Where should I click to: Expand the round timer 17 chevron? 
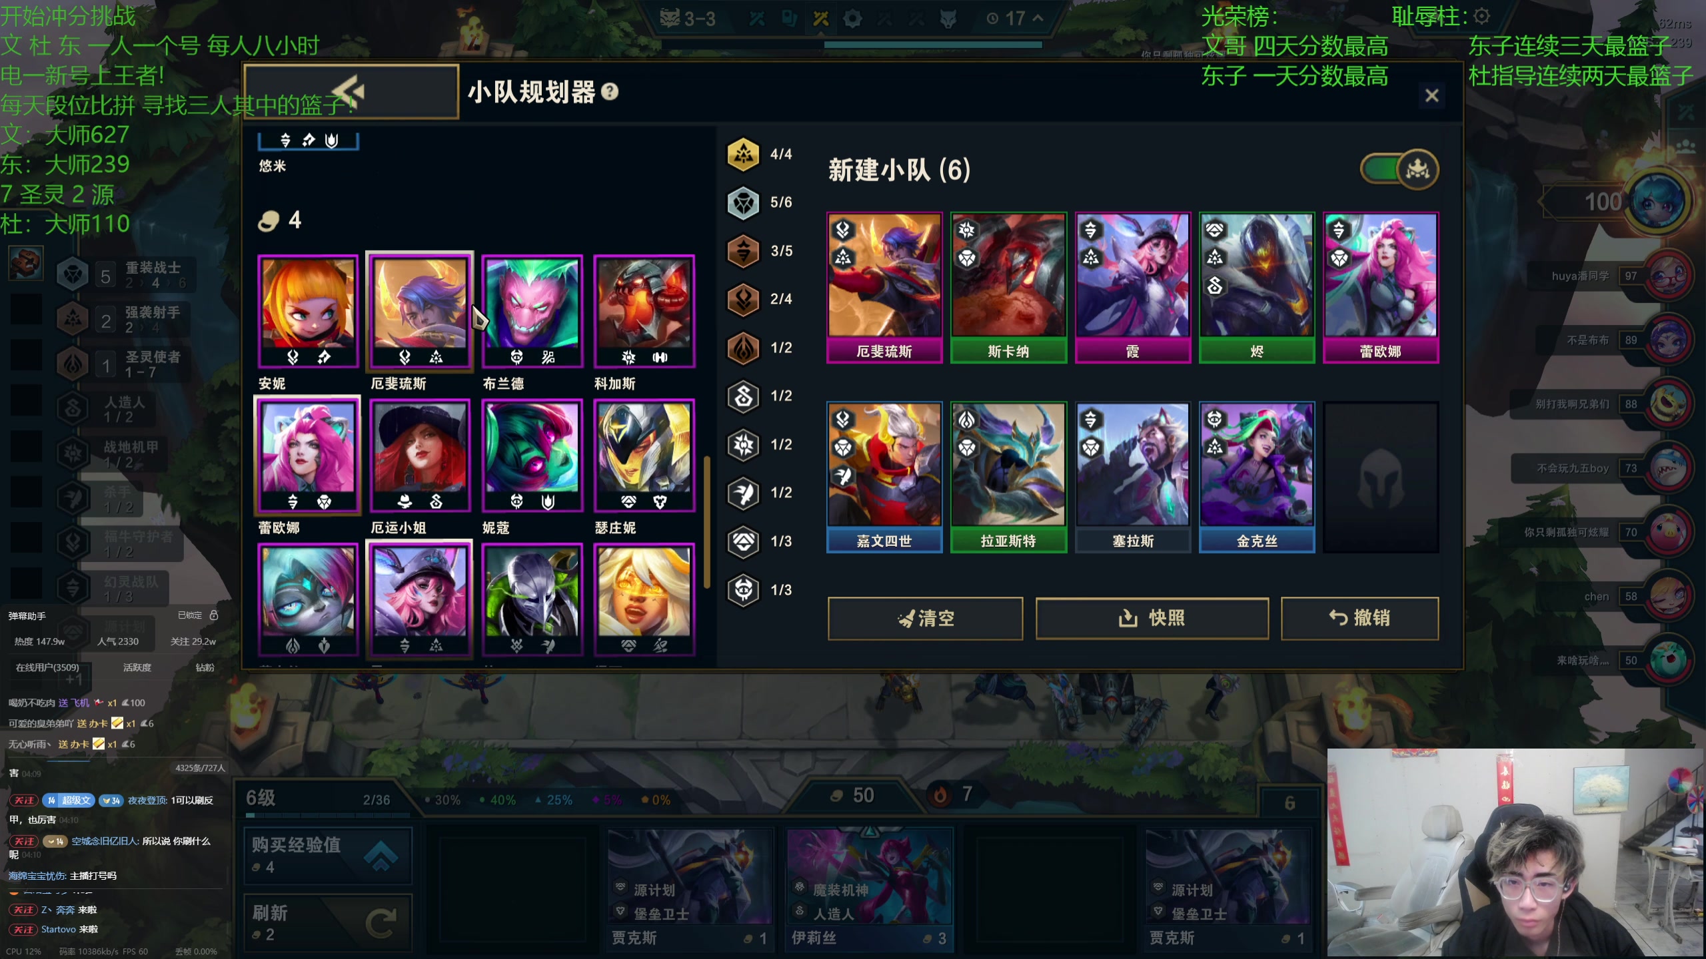point(1038,19)
